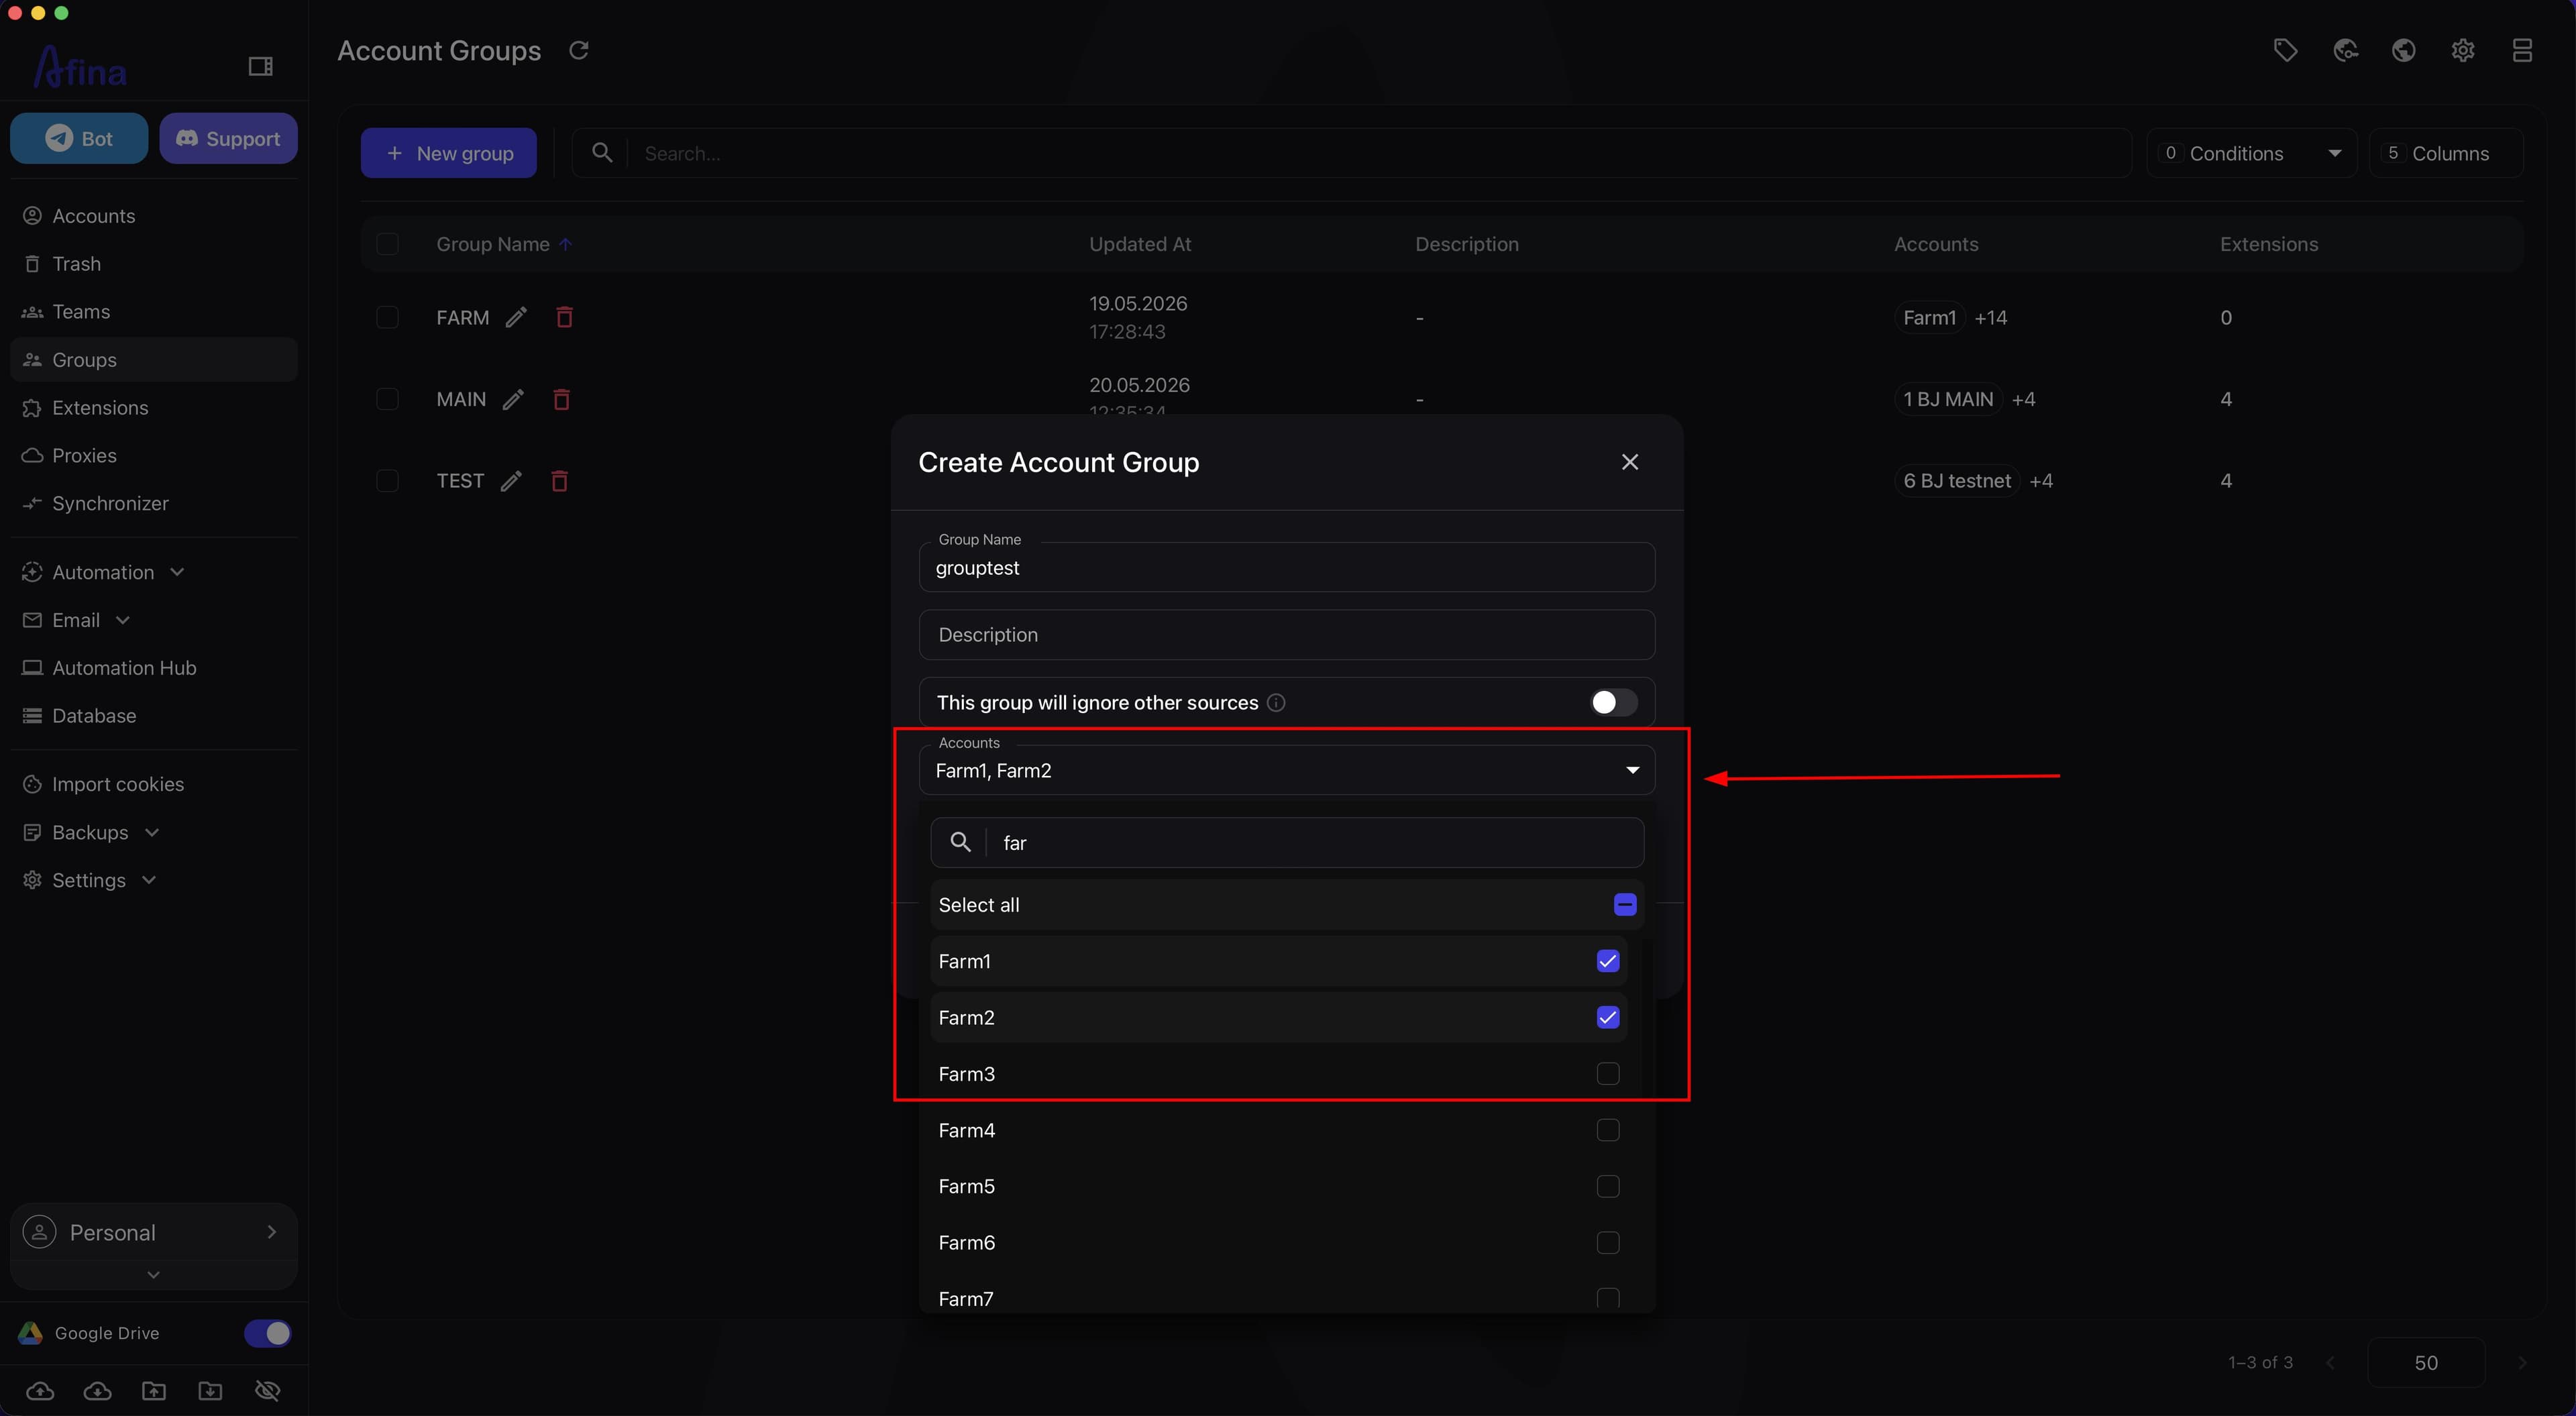Select the TEST group row checkbox
Image resolution: width=2576 pixels, height=1416 pixels.
click(387, 481)
